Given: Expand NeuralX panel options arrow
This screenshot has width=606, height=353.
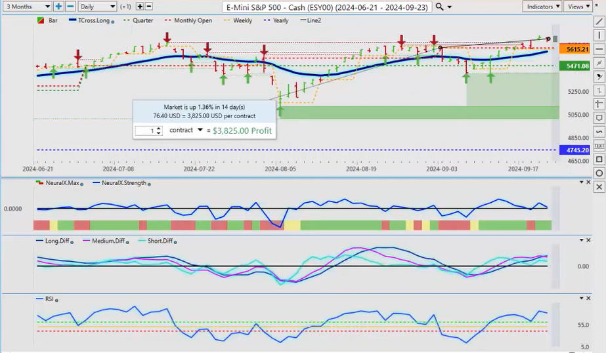Looking at the screenshot, I should (x=581, y=182).
